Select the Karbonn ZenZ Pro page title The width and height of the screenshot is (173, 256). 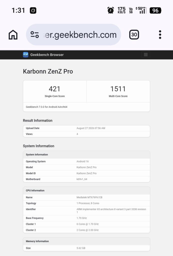pyautogui.click(x=48, y=71)
